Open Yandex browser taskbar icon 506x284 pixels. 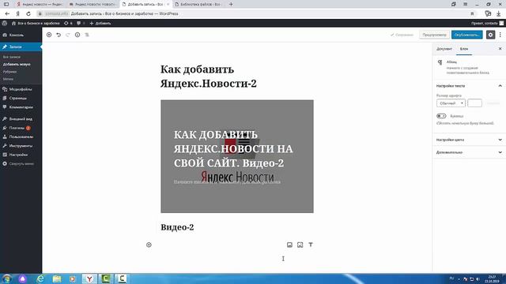tap(89, 278)
